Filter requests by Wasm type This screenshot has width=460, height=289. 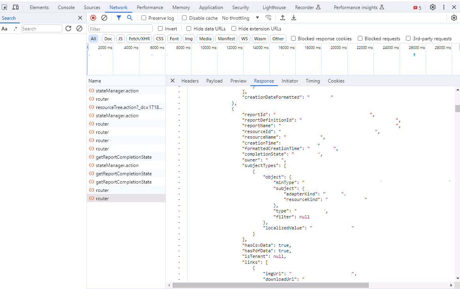(260, 38)
